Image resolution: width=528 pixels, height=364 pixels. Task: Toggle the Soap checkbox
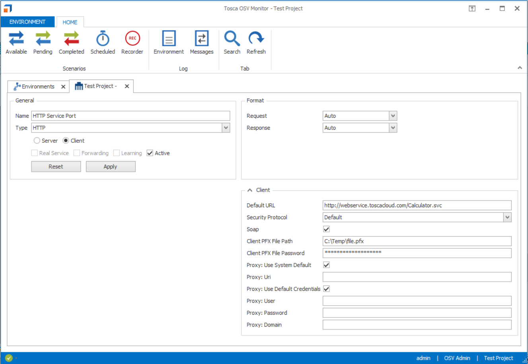[326, 229]
